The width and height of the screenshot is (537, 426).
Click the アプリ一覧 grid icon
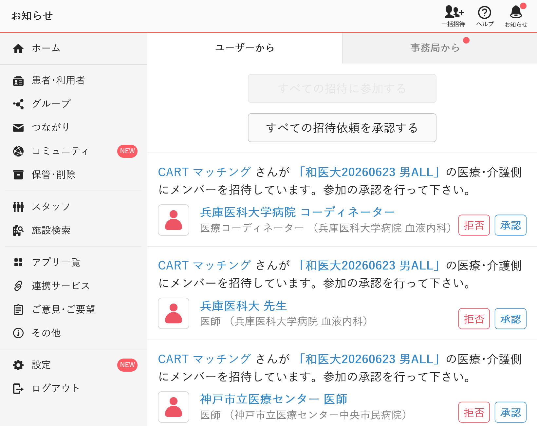(x=18, y=262)
